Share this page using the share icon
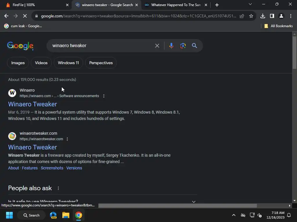 [x=242, y=16]
